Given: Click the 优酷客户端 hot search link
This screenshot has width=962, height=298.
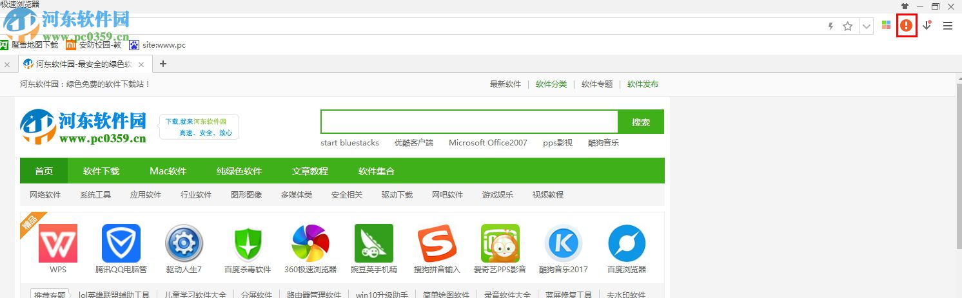Looking at the screenshot, I should point(414,143).
